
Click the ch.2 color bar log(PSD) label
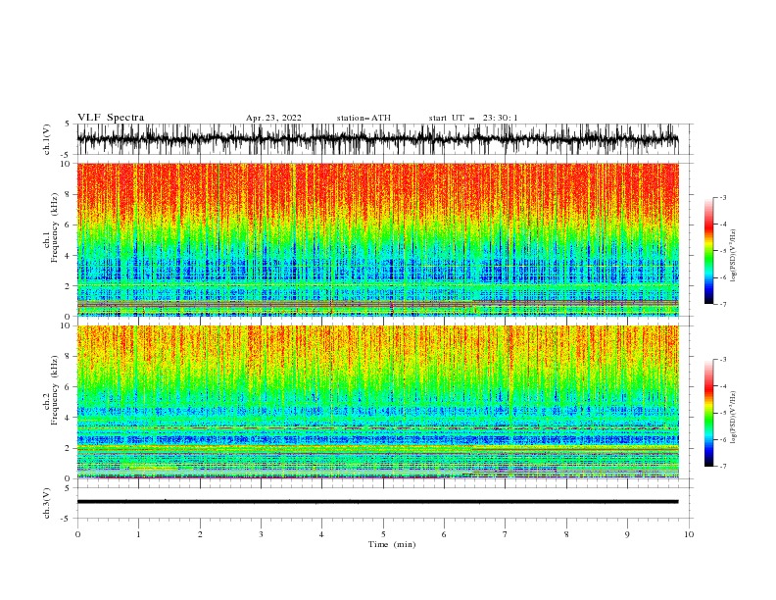pyautogui.click(x=733, y=417)
